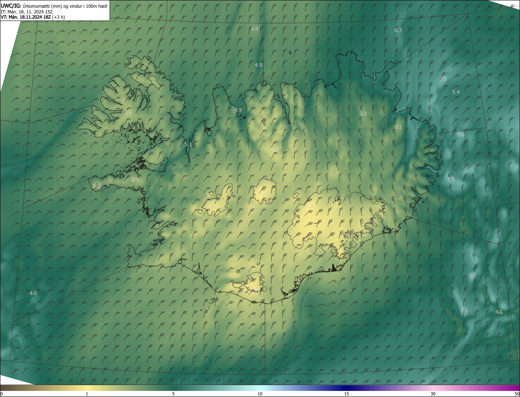Click the 3.4 value on the map
Viewport: 520px width, 397px height.
click(254, 29)
